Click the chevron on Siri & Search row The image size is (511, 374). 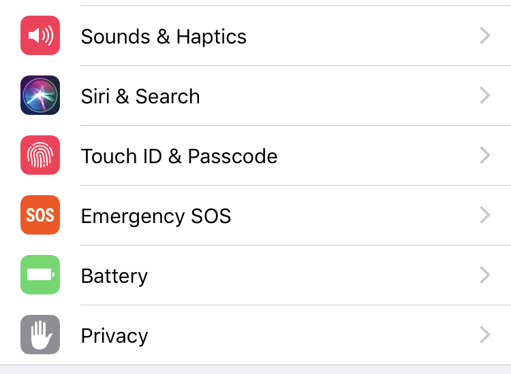[485, 95]
